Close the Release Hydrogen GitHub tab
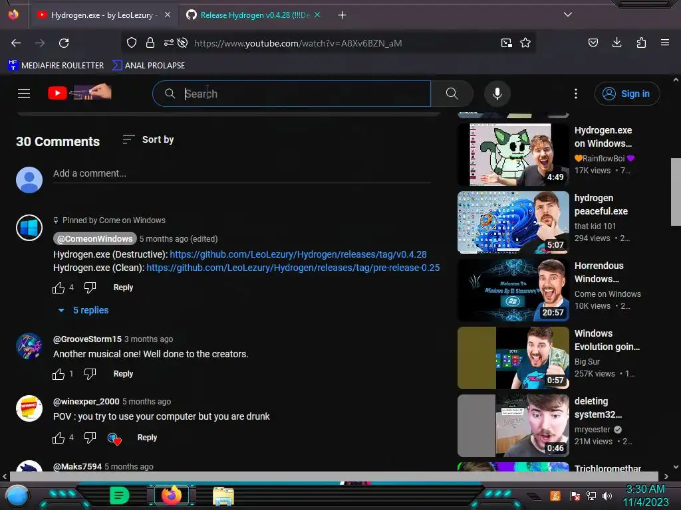 [317, 15]
